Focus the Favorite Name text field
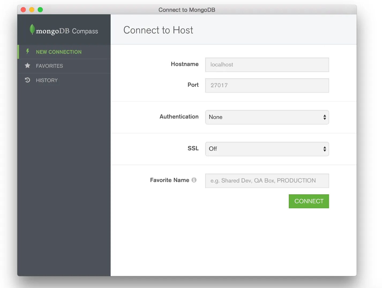Viewport: 382px width, 288px height. (x=267, y=181)
